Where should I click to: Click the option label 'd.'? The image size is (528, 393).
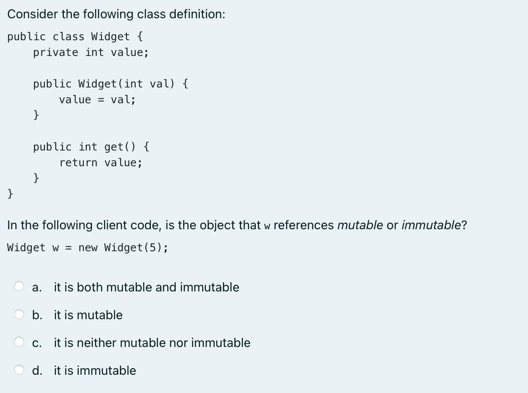click(38, 371)
